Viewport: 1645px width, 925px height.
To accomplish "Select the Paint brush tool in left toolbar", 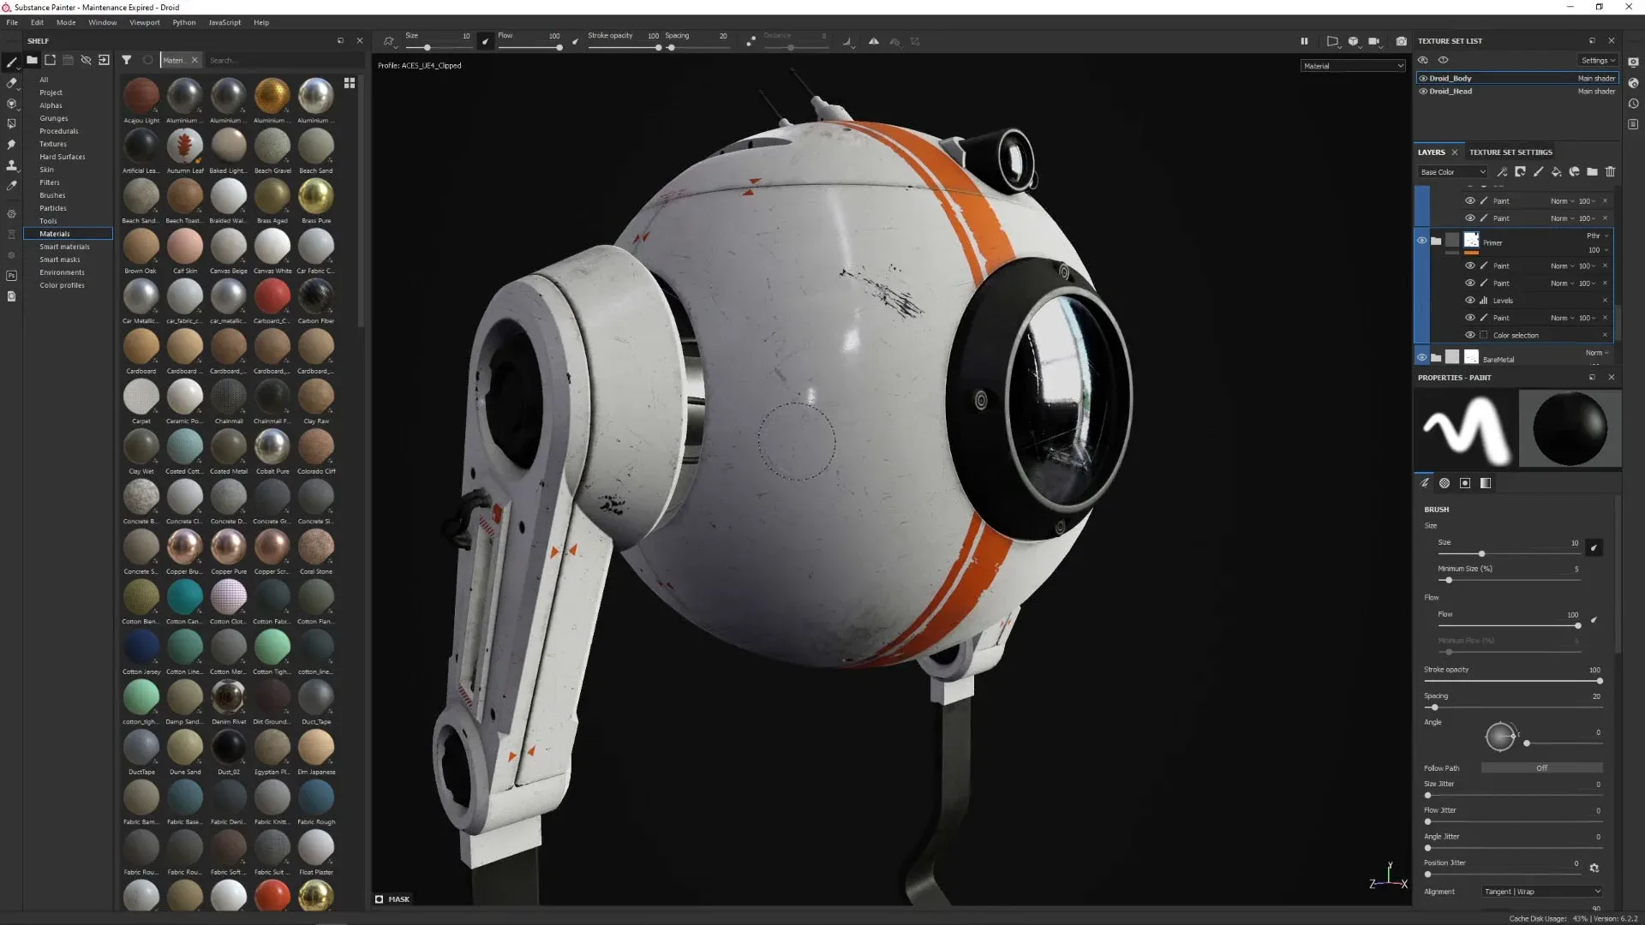I will click(x=11, y=63).
